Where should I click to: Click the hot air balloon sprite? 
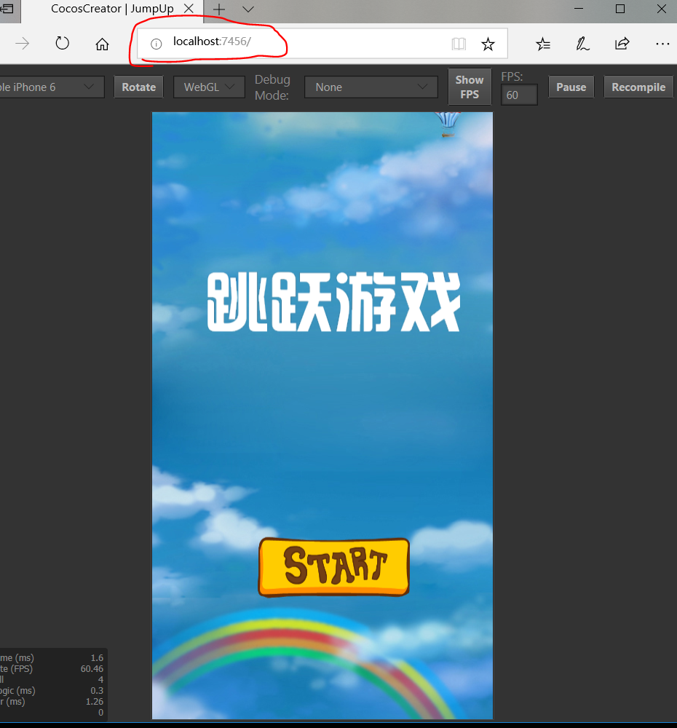coord(448,124)
